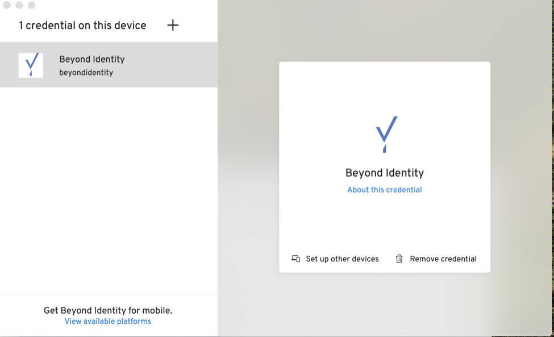This screenshot has height=337, width=554.
Task: Open the 'View available platforms' link
Action: (107, 322)
